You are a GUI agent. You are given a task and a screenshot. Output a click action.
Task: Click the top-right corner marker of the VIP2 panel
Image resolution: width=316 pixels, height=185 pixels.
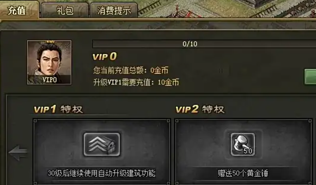point(310,121)
